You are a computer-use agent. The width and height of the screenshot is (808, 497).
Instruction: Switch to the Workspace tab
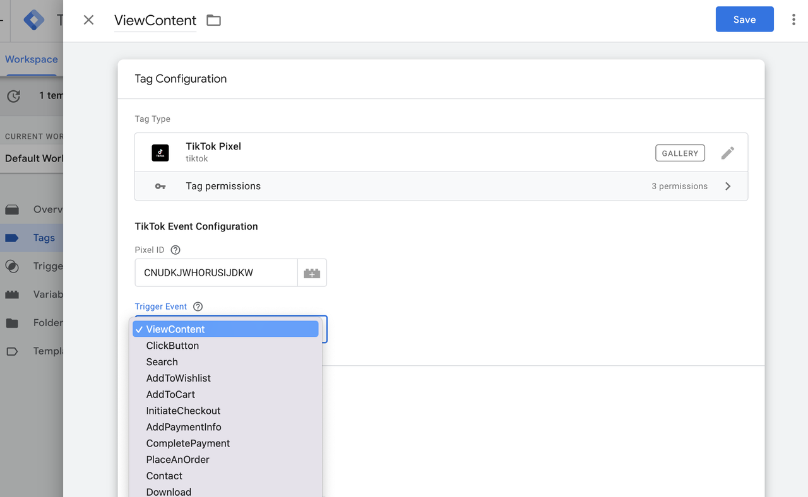pyautogui.click(x=32, y=59)
